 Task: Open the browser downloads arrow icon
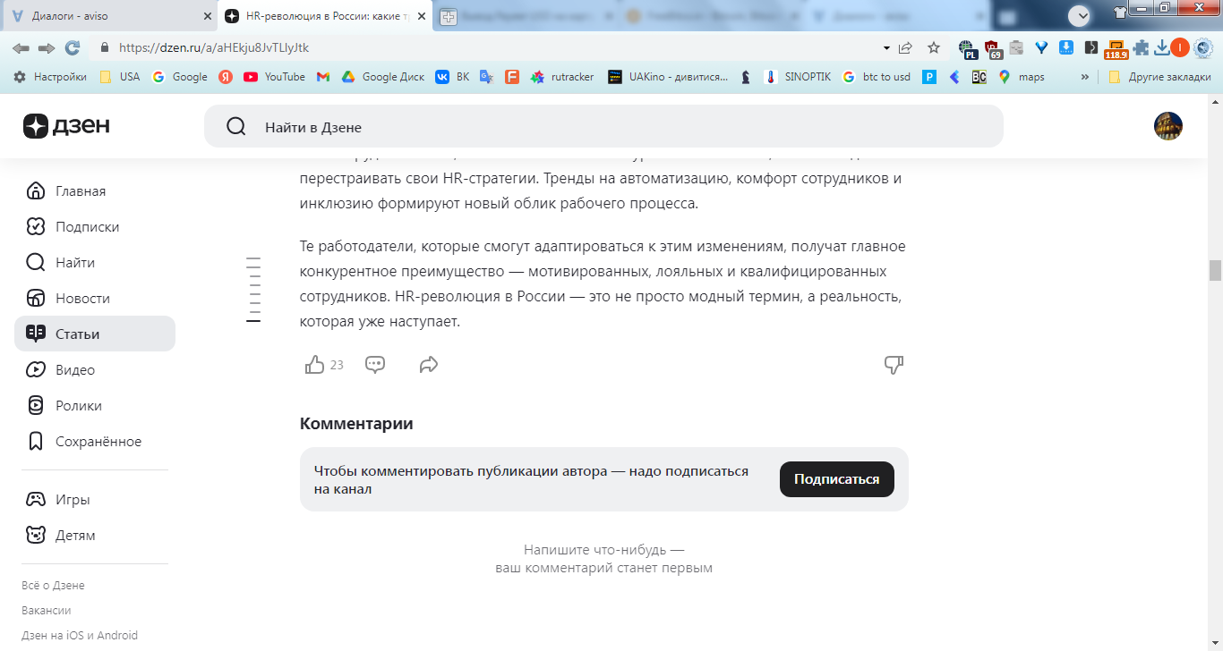[1162, 47]
